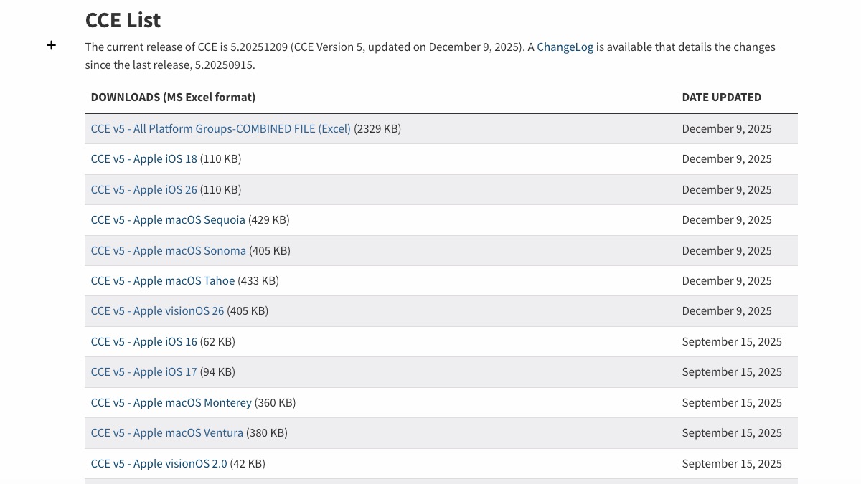The height and width of the screenshot is (484, 861).
Task: Click the DOWNLOADS (MS Excel format) column header
Action: 173,98
